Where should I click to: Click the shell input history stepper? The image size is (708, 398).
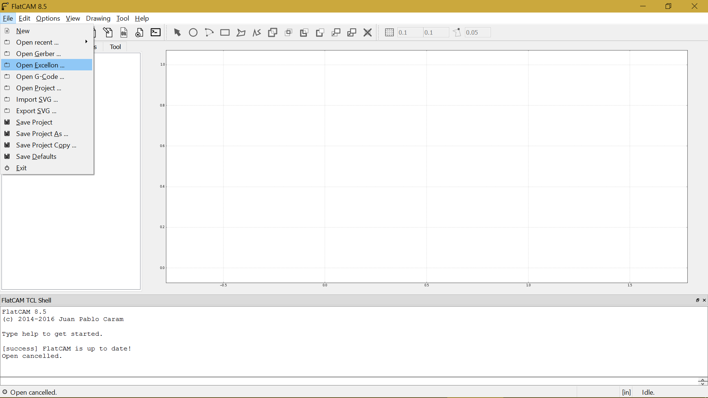(702, 381)
